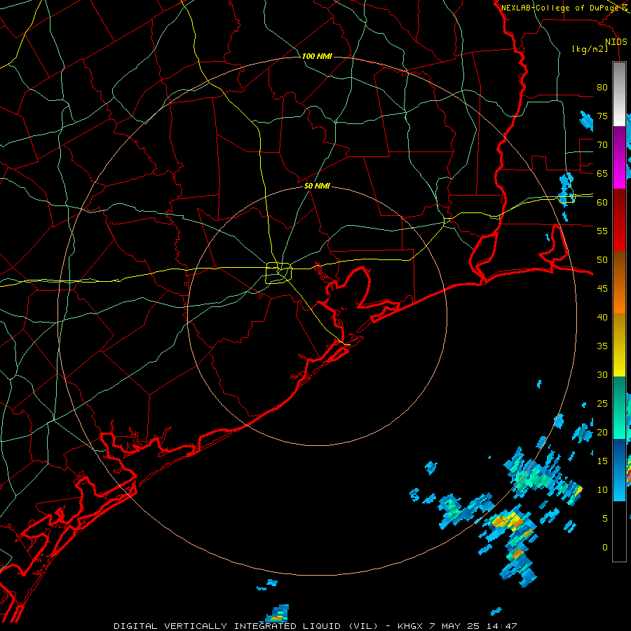Click the [kg/m2] units label

(590, 49)
